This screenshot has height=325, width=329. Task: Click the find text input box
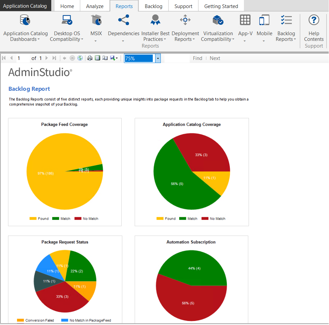coord(177,58)
